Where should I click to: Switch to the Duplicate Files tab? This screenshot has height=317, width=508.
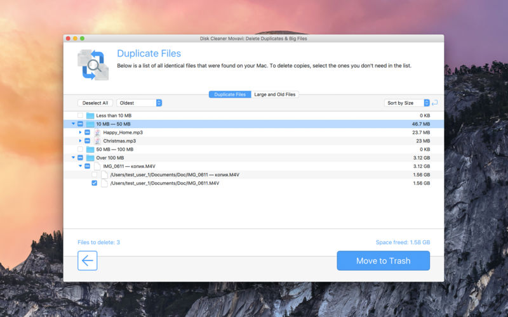coord(230,94)
